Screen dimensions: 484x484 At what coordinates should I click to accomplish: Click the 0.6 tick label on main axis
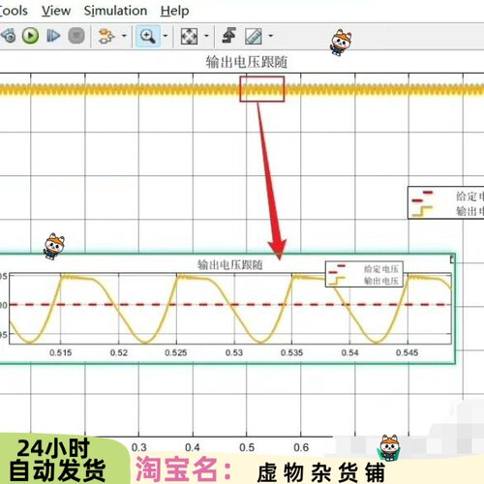[301, 447]
